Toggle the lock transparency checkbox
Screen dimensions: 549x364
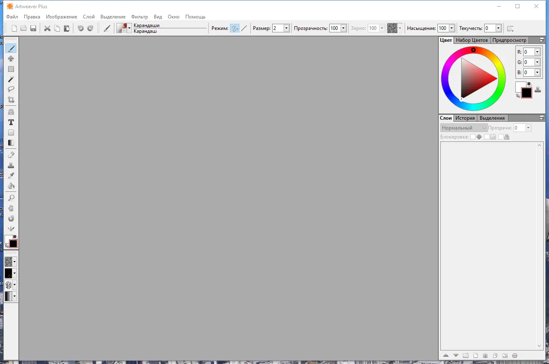(487, 137)
